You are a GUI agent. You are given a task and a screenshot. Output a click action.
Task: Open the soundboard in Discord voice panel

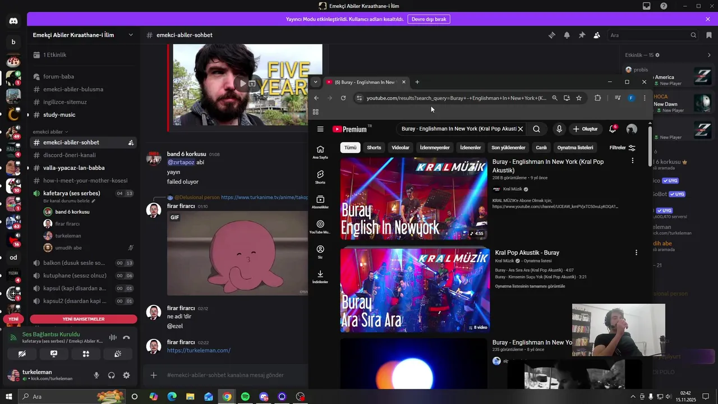118,354
